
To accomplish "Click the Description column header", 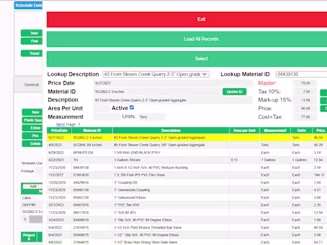I will pos(171,131).
